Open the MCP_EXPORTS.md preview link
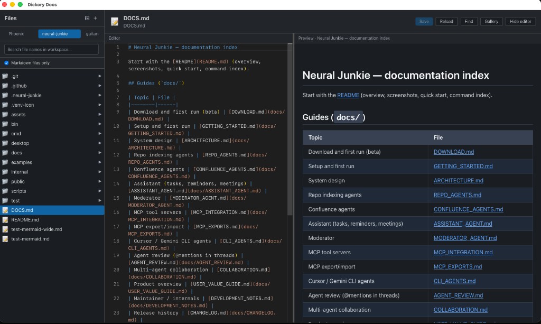Viewport: 541px width, 324px height. [458, 267]
